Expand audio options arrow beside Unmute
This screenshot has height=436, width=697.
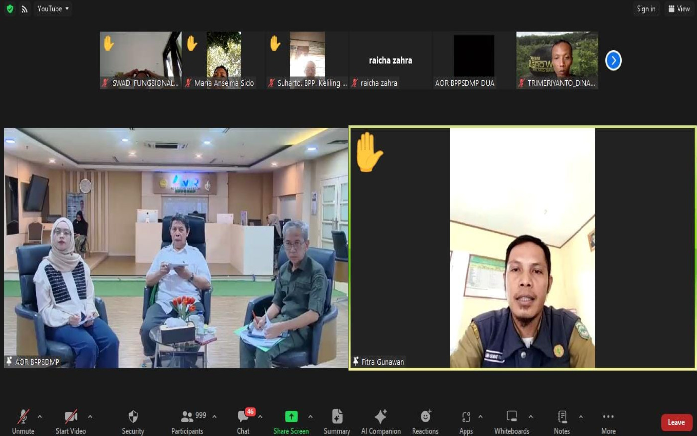tap(40, 417)
